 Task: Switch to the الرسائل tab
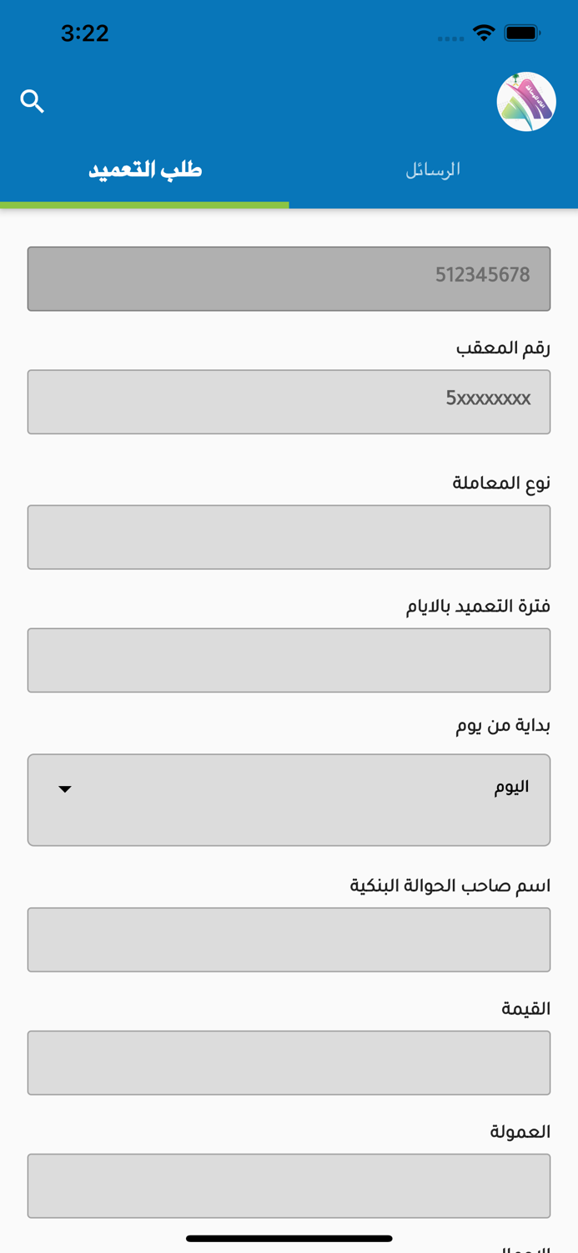430,169
